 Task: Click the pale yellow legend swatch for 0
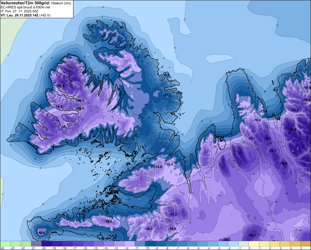(254, 244)
